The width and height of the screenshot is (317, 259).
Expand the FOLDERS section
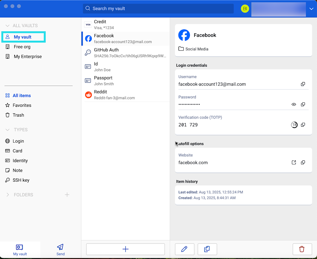tap(7, 195)
